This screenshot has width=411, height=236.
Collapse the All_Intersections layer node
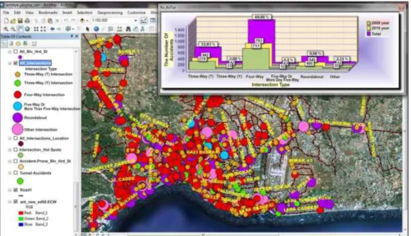10,63
